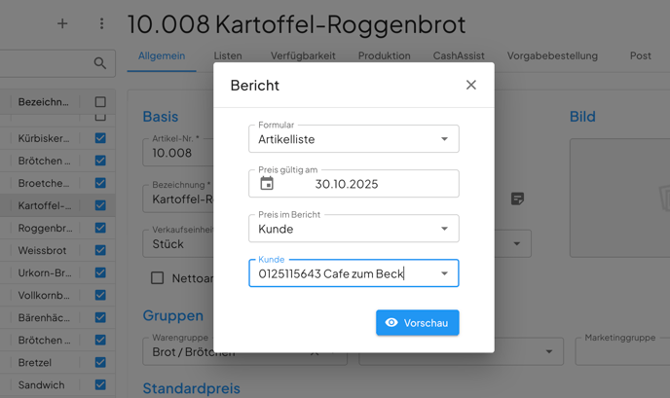The height and width of the screenshot is (398, 670).
Task: Switch to the Verfügbarkeit tab
Action: point(303,55)
